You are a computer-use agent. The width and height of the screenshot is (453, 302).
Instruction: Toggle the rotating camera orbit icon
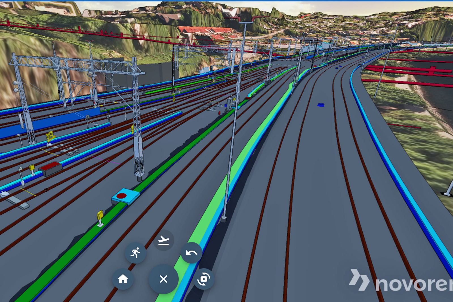tap(204, 279)
